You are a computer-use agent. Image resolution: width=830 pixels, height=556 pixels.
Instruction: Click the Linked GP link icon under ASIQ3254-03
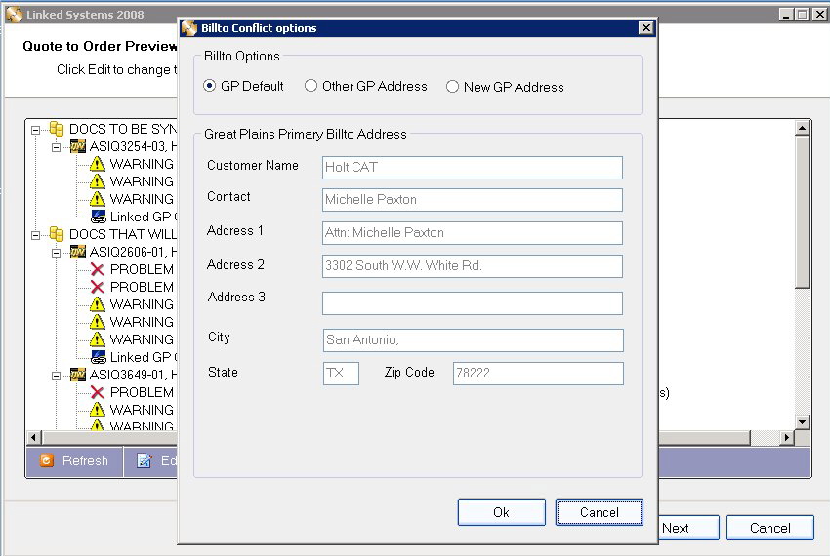99,217
